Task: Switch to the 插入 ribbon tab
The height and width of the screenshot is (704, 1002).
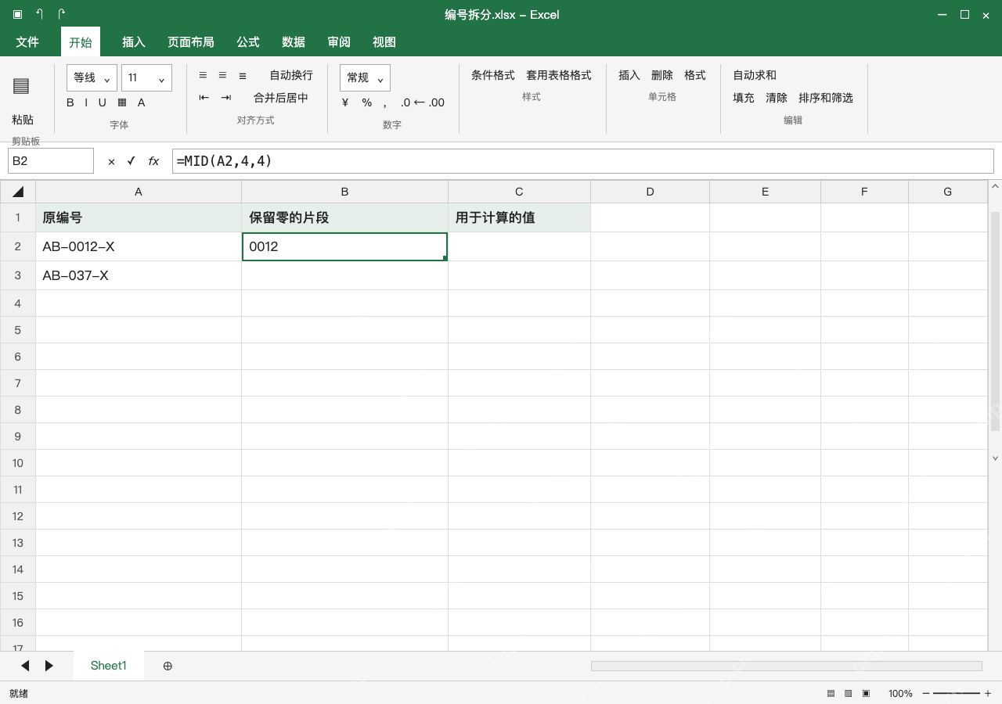Action: [134, 42]
